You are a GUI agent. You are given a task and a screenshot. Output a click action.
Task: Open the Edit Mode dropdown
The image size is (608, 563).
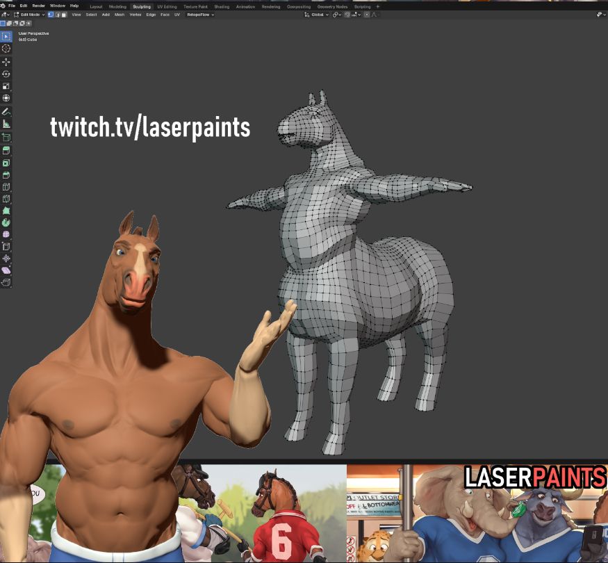[x=29, y=15]
